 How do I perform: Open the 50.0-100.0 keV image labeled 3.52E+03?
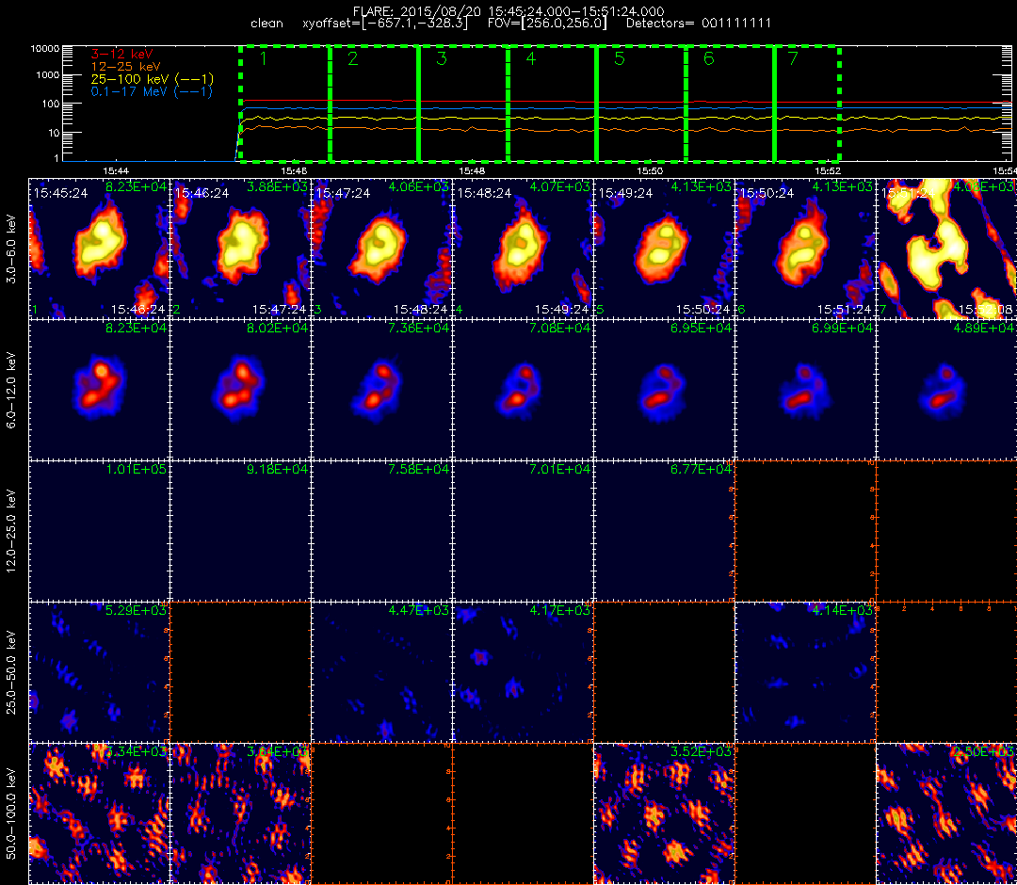tap(664, 813)
